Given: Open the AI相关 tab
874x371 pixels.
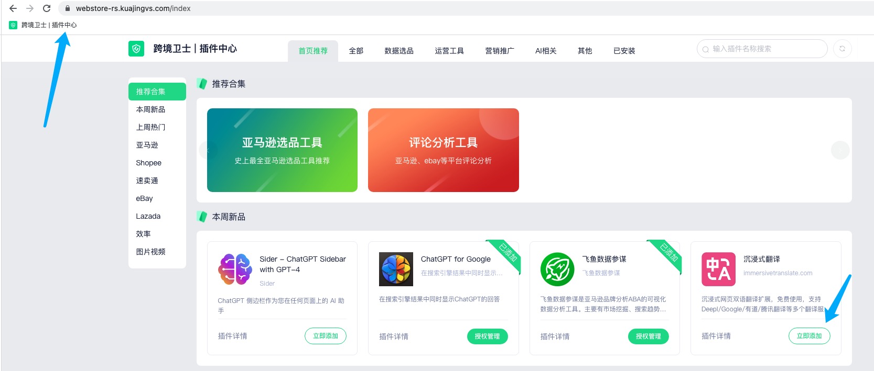Looking at the screenshot, I should coord(546,51).
